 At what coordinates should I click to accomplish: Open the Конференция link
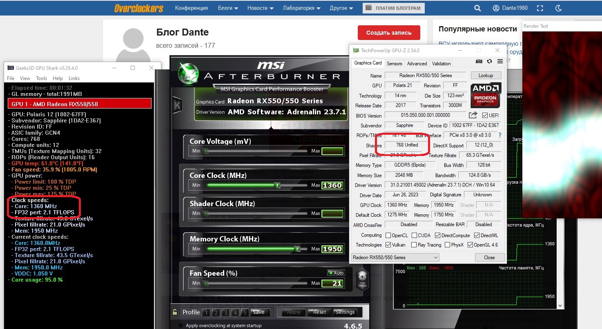tap(192, 8)
